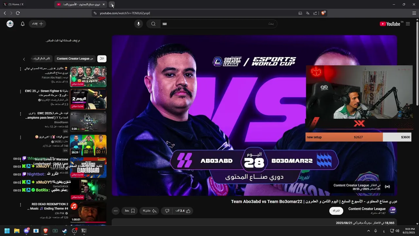Open Street Fighter 6 day 2 thumbnail
Screen dimensions: 419x236
click(x=88, y=99)
